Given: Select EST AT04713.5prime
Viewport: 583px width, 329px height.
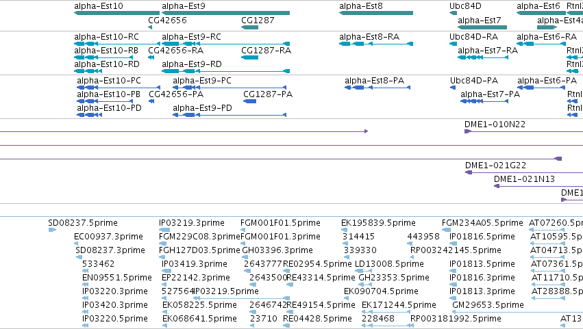Looking at the screenshot, I should tap(547, 257).
